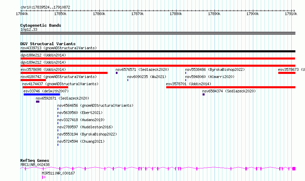Open nsv5639560 (Ebert2021) label
305x181 pixels.
80,113
